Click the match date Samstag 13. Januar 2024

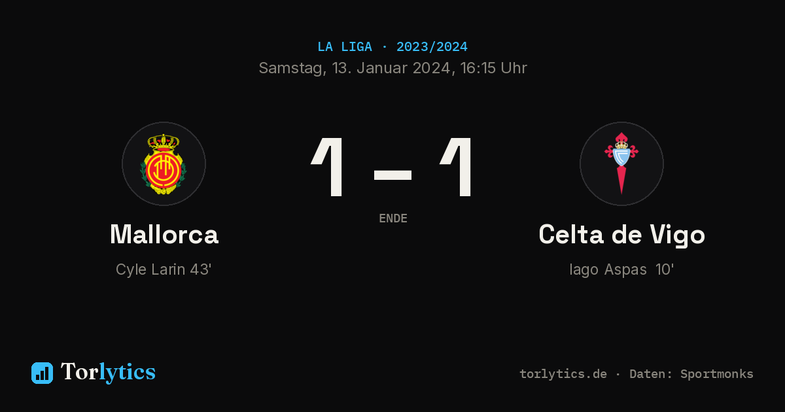click(x=355, y=68)
